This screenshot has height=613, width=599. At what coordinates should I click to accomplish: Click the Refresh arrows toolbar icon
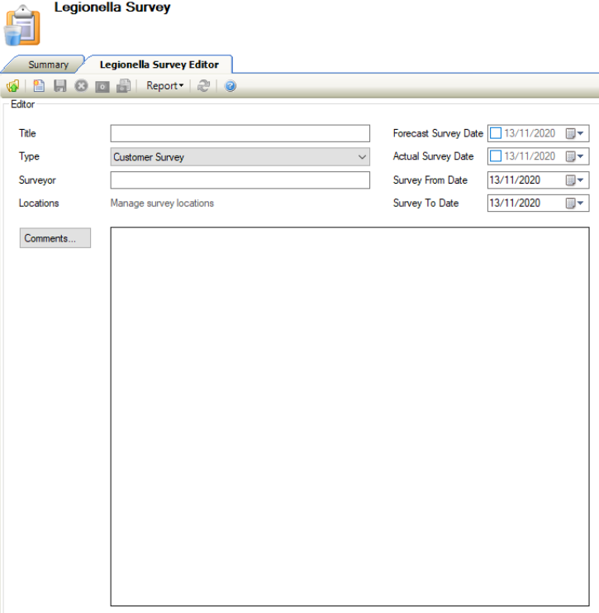tap(203, 86)
